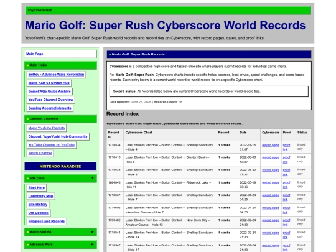Open record page for record 1718533

(271, 170)
